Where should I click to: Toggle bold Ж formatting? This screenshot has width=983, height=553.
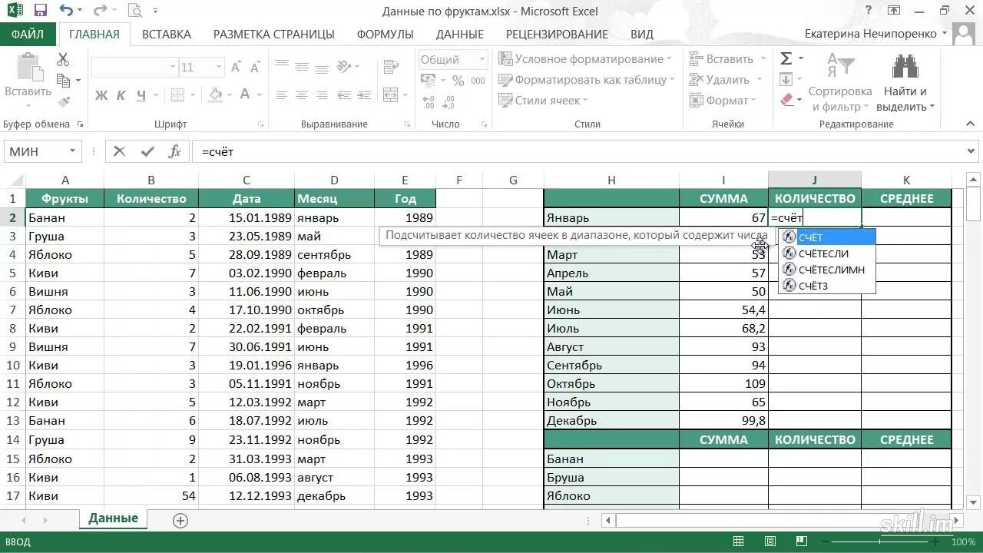point(101,95)
